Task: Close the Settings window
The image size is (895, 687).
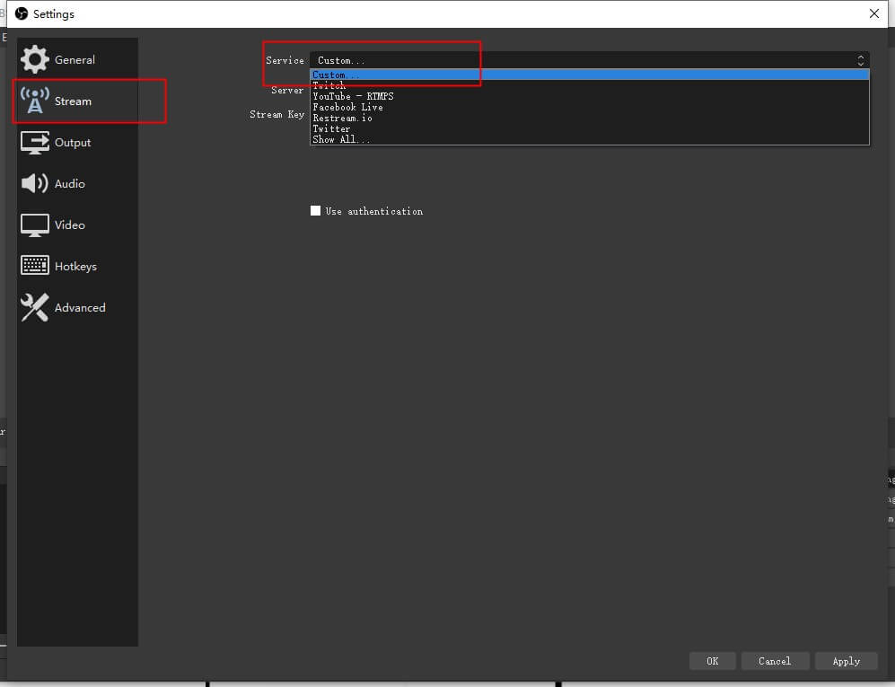Action: coord(873,13)
